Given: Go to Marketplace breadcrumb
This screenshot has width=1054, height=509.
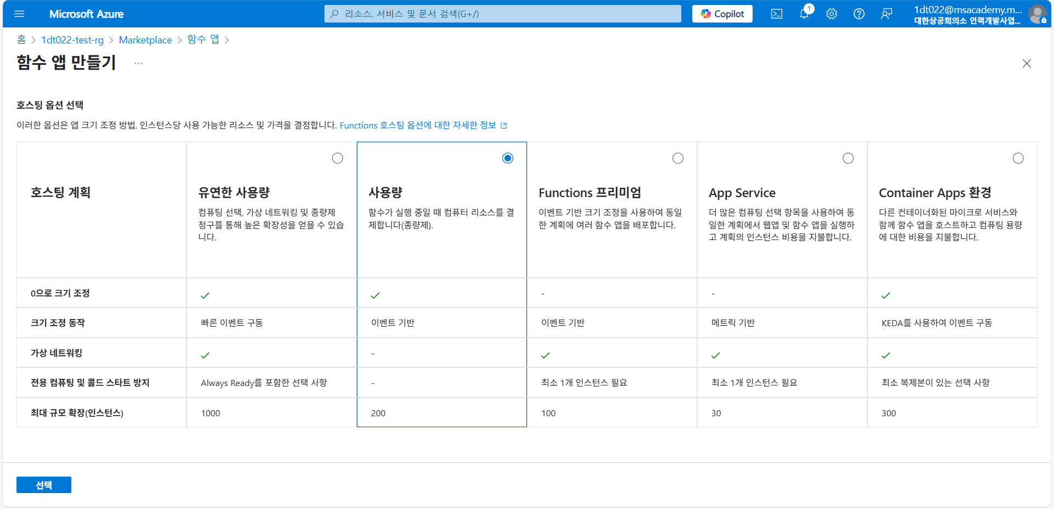Looking at the screenshot, I should 145,40.
